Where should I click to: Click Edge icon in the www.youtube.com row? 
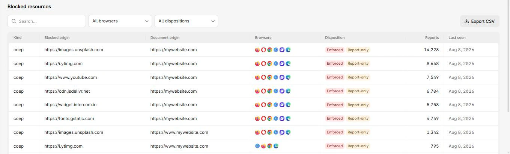point(288,77)
